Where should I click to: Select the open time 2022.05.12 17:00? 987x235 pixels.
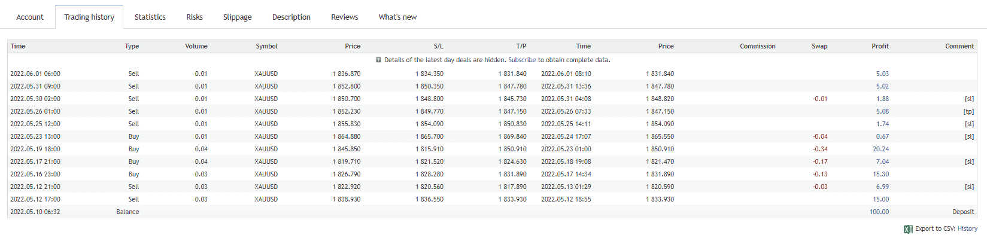[35, 199]
